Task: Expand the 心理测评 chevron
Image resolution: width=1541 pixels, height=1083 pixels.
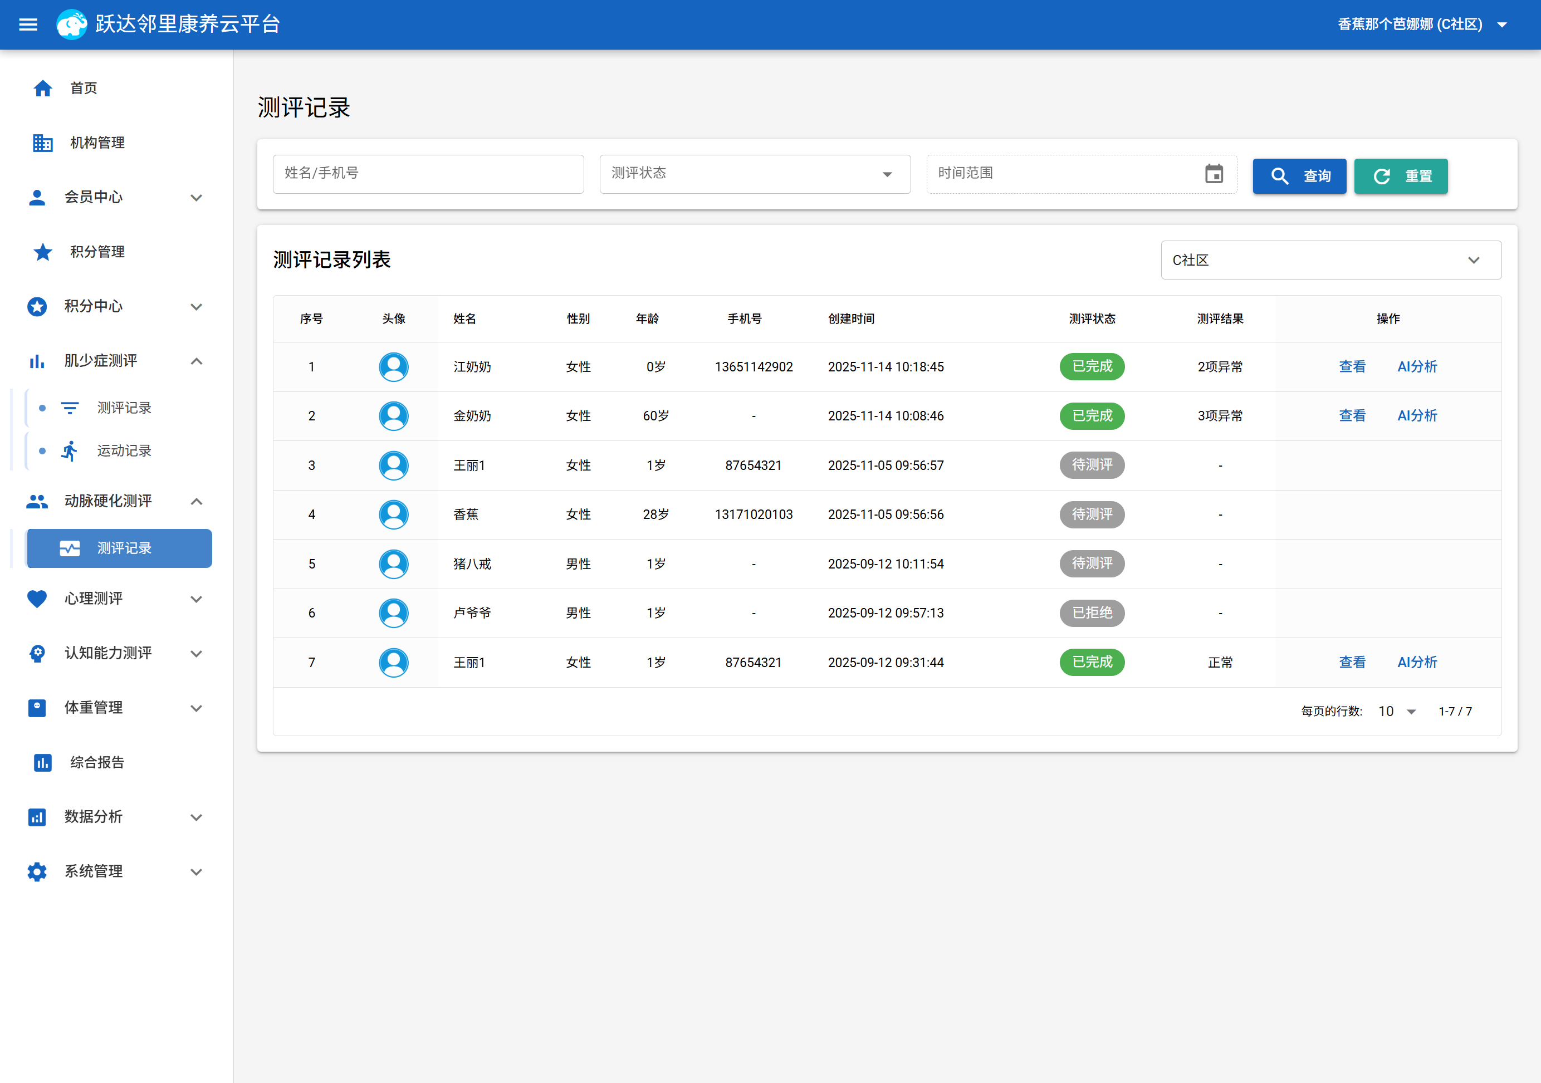Action: [196, 599]
